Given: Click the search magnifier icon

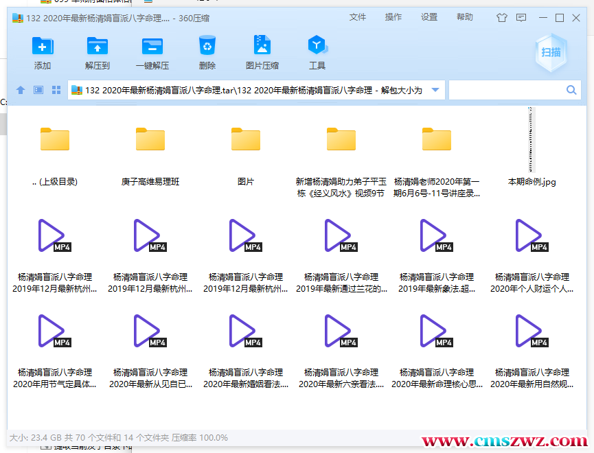Looking at the screenshot, I should pos(571,89).
